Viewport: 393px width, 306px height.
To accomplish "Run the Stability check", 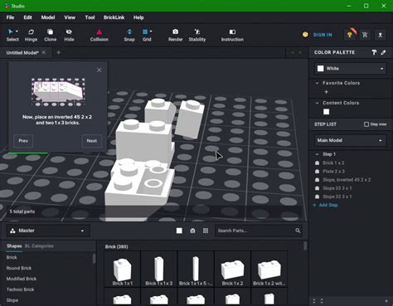I will pos(197,35).
